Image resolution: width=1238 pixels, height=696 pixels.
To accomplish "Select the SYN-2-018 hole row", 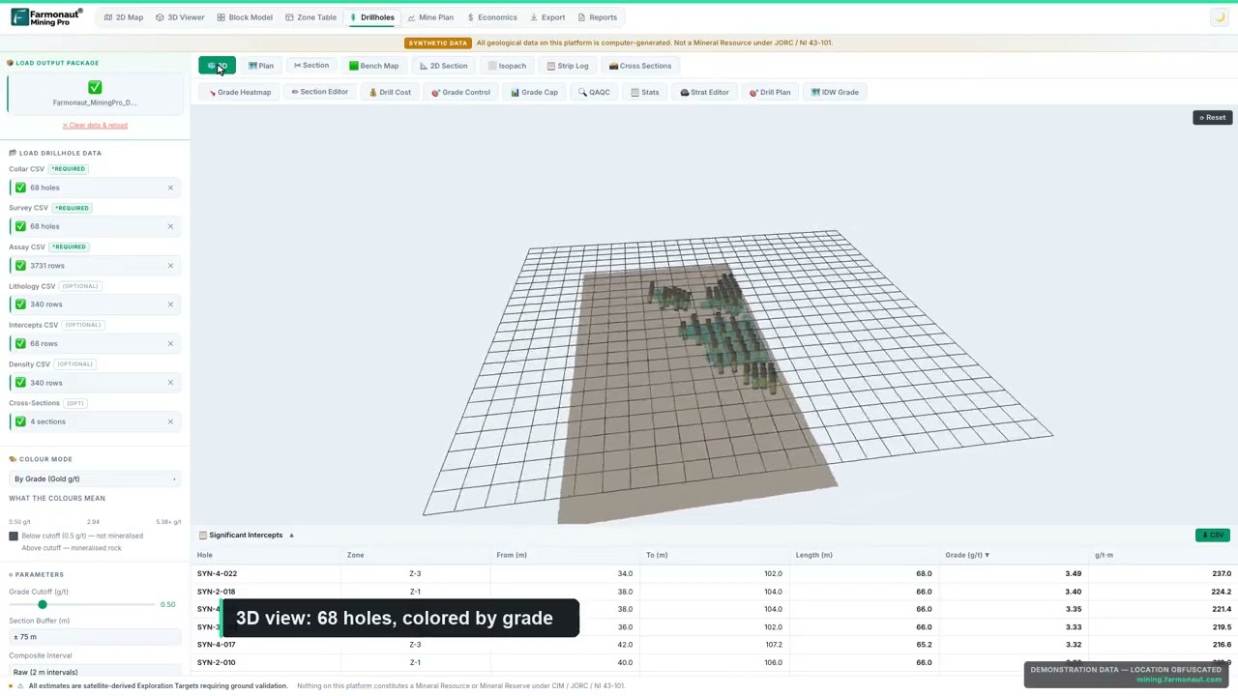I will click(x=714, y=592).
